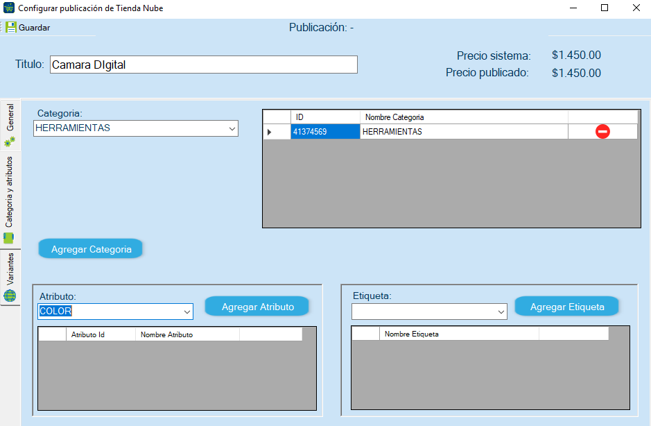Click the green notebook icon on the Categoria y atributos tab
The width and height of the screenshot is (651, 426).
[x=9, y=238]
